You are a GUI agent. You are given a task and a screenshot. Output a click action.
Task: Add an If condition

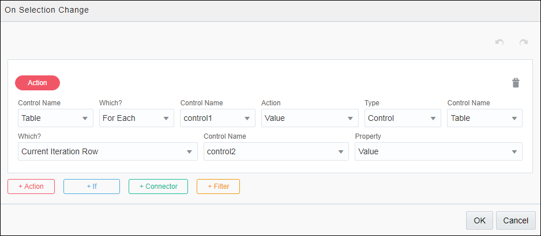92,186
